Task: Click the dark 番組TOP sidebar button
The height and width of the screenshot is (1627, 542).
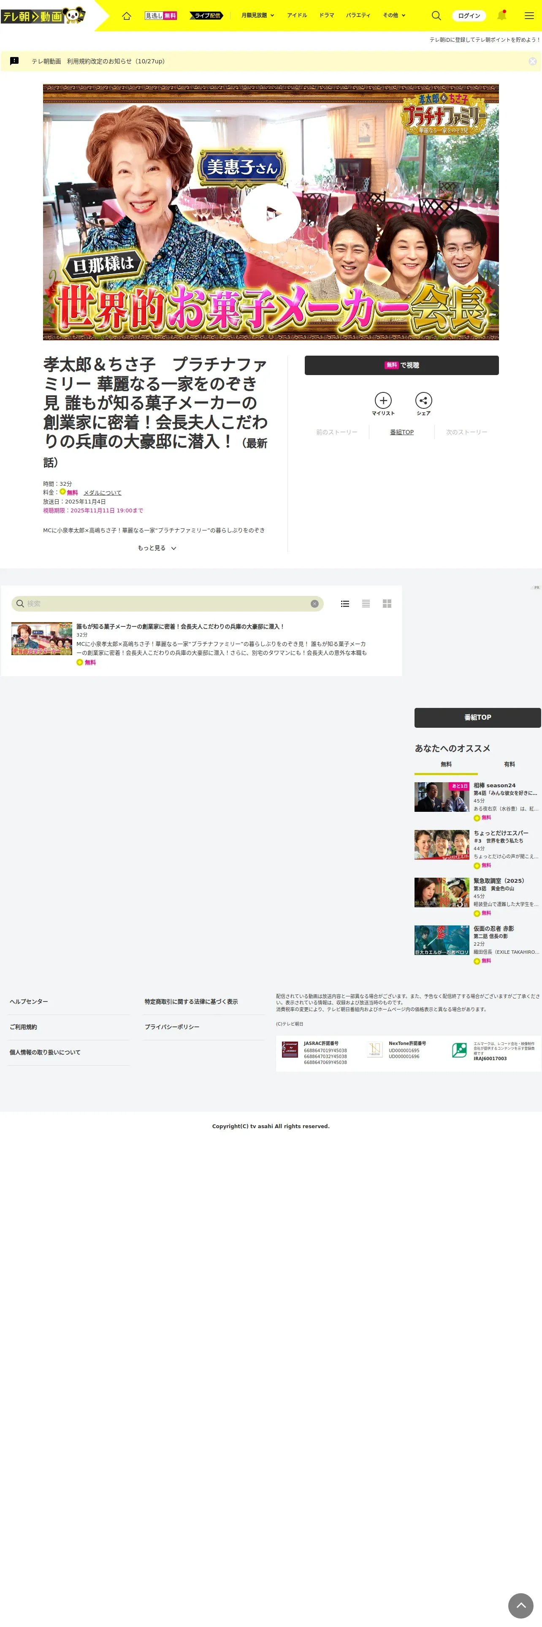Action: tap(478, 718)
